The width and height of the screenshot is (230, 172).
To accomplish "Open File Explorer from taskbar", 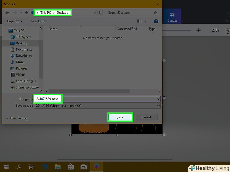I will coord(58,167).
